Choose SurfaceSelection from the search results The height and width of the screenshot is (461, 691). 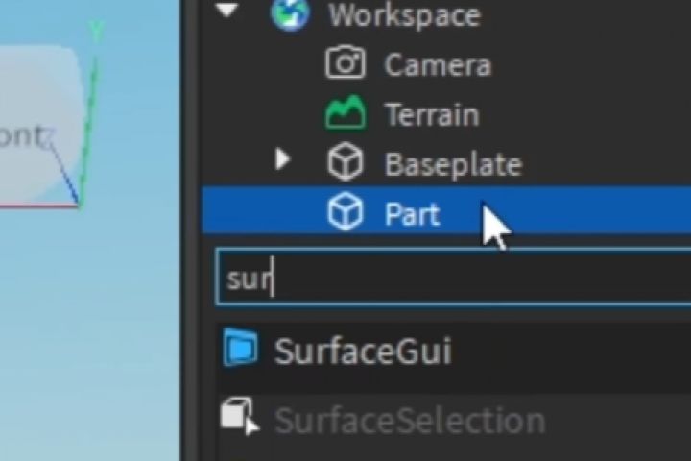(409, 421)
